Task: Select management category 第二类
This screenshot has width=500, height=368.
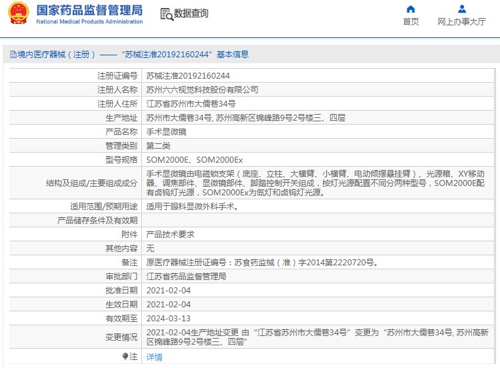Action: (x=158, y=146)
